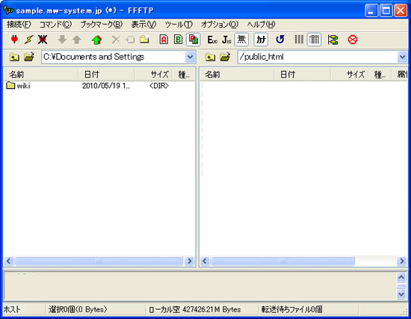This screenshot has height=319, width=411.
Task: Click the green mirroring upload arrow icon
Action: point(96,40)
